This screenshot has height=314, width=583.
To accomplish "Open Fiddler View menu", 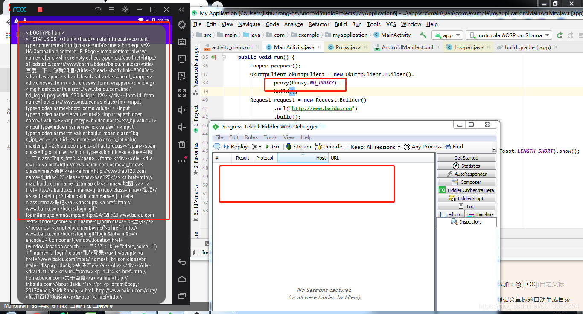I will click(289, 137).
